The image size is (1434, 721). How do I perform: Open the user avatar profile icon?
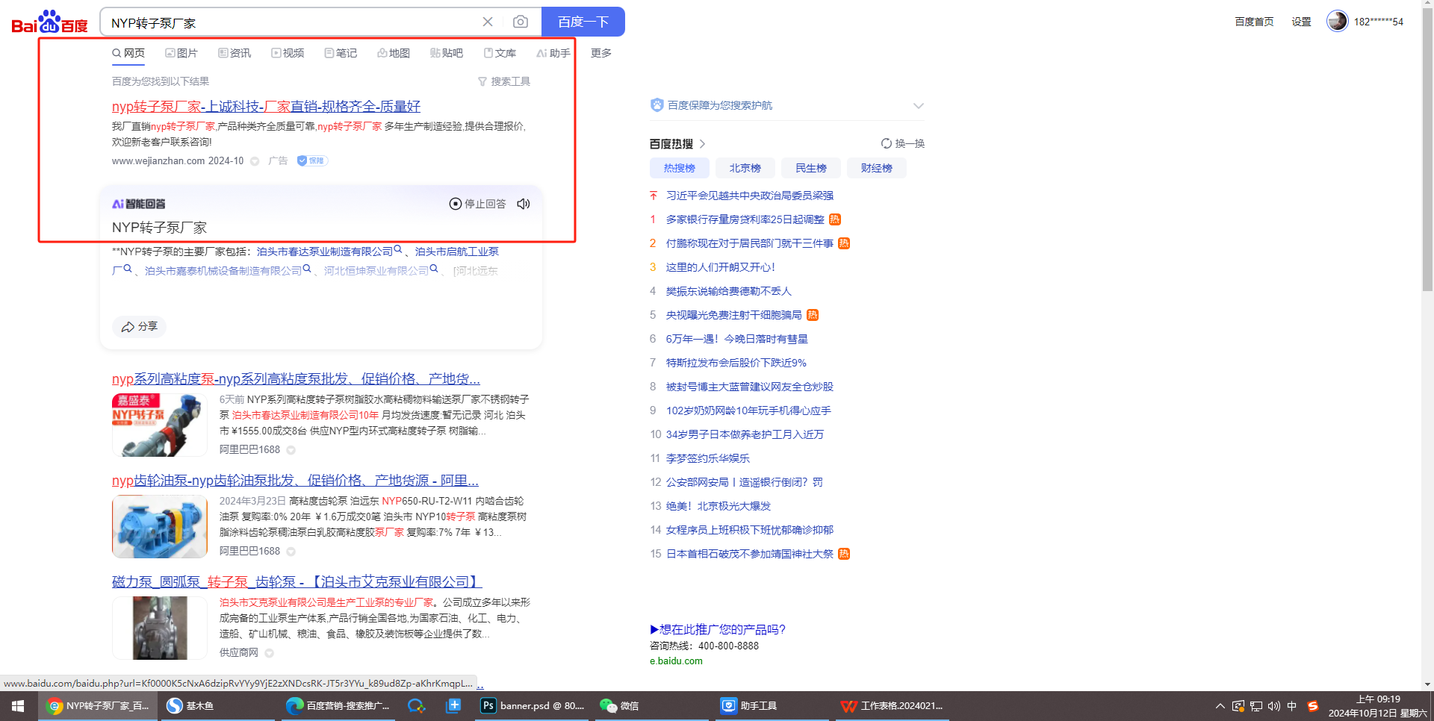coord(1337,22)
